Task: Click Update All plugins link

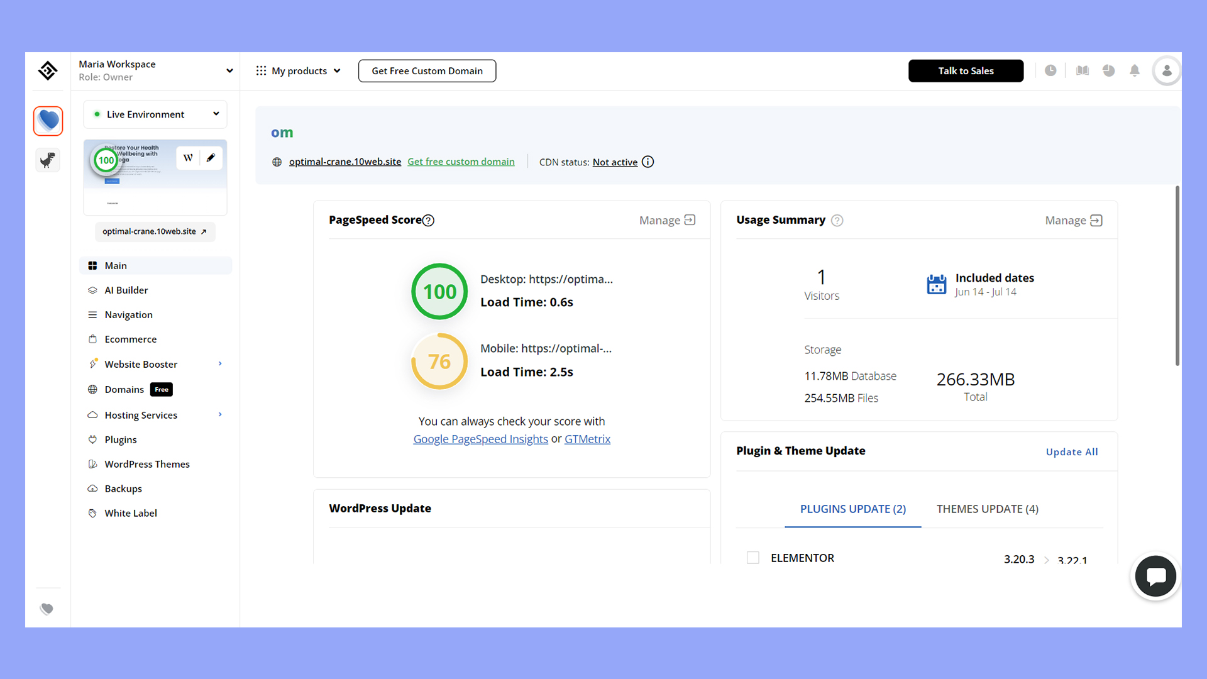Action: pos(1071,452)
